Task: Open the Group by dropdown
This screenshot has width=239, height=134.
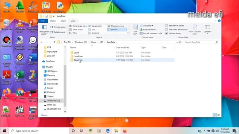Action: point(147,26)
